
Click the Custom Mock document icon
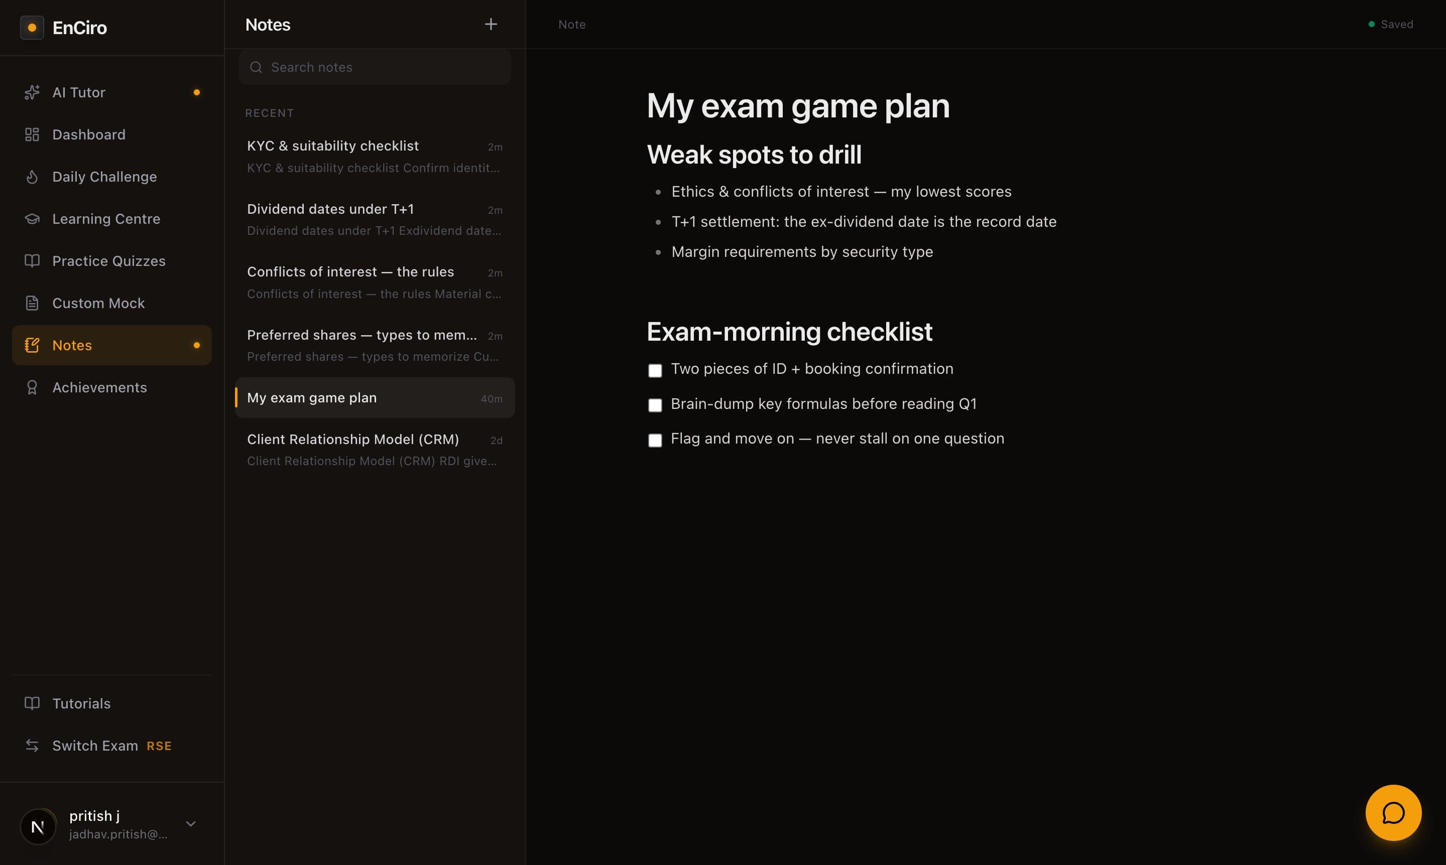[x=32, y=303]
